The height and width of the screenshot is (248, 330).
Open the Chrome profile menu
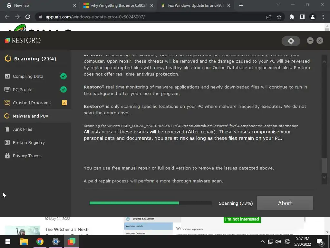click(313, 17)
